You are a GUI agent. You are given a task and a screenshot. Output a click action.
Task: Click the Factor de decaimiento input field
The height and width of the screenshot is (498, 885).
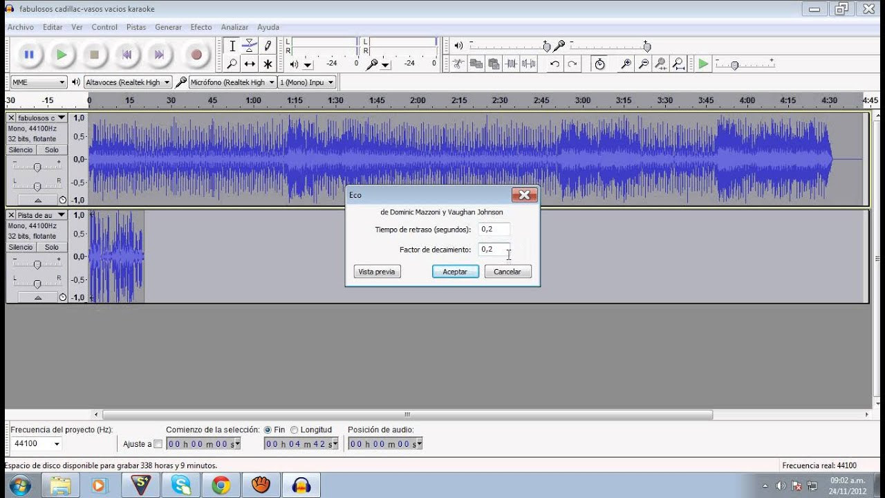coord(494,249)
